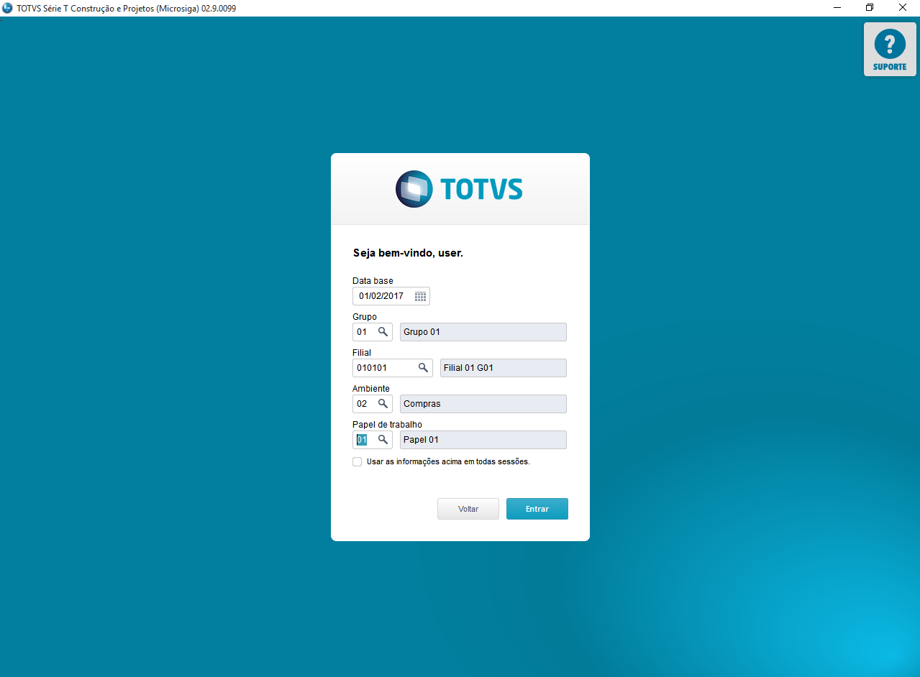
Task: Click the 'Ambiente' label
Action: point(370,389)
